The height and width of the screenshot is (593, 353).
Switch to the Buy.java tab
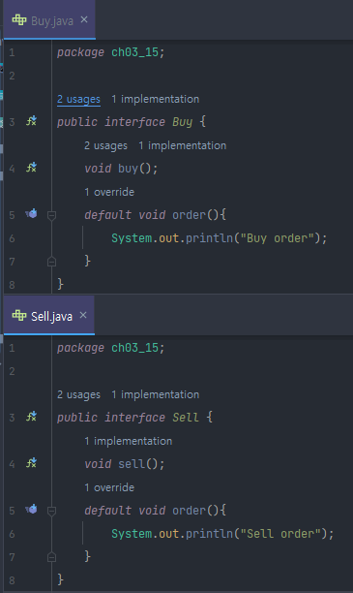click(49, 20)
